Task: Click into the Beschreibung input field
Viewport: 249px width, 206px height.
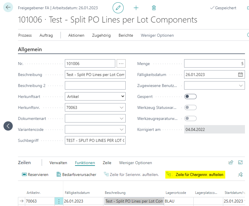Action: 95,75
